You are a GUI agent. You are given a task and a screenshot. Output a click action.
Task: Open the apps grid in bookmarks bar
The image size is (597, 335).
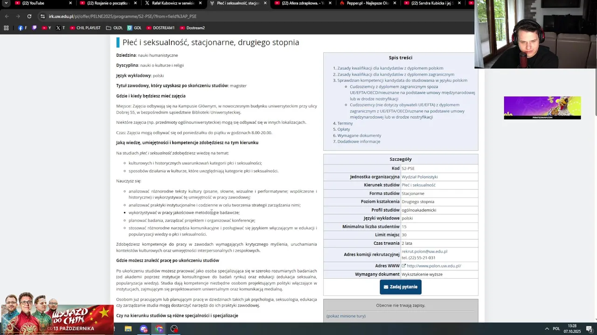6,28
